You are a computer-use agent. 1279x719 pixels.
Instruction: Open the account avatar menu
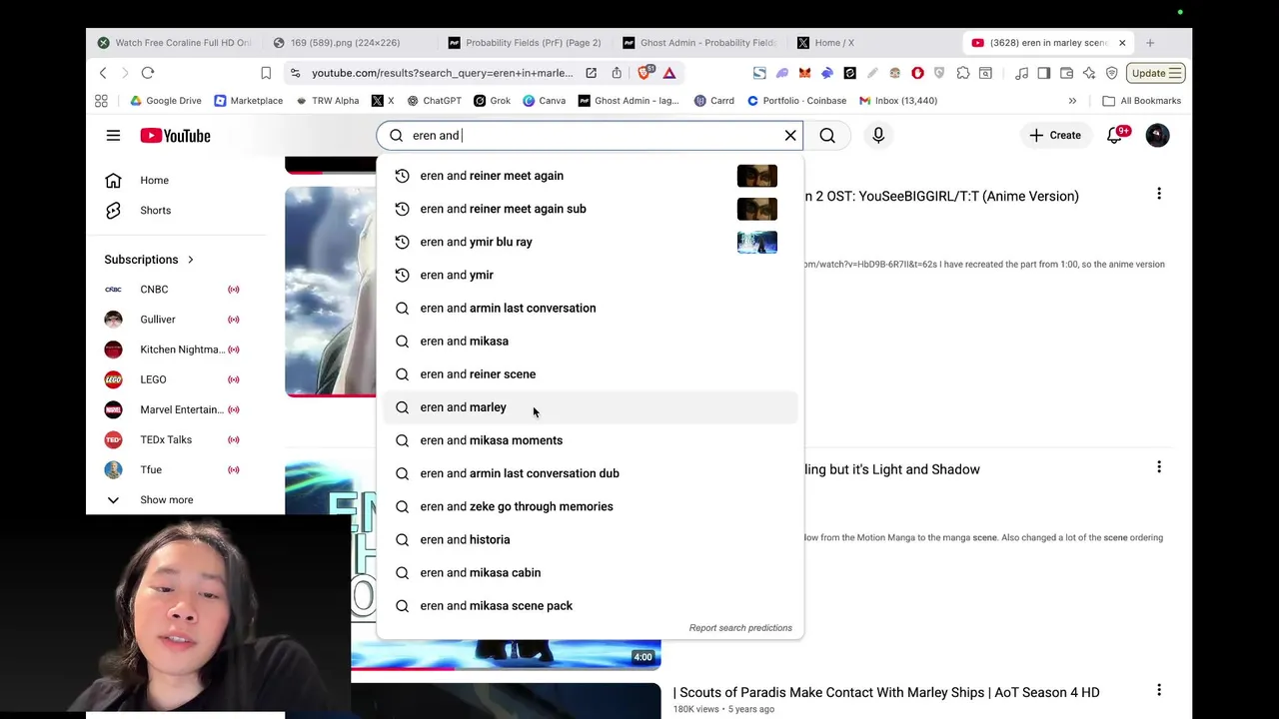[x=1157, y=135]
